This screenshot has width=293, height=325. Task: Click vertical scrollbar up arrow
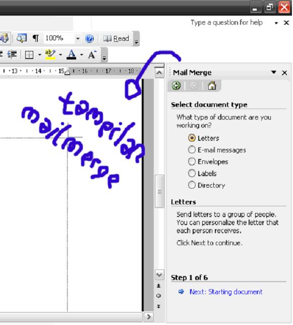point(159,73)
